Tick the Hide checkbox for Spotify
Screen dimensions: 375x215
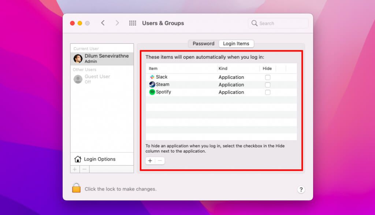pyautogui.click(x=268, y=92)
